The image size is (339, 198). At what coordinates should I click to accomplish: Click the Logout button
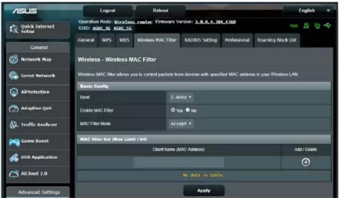click(108, 11)
